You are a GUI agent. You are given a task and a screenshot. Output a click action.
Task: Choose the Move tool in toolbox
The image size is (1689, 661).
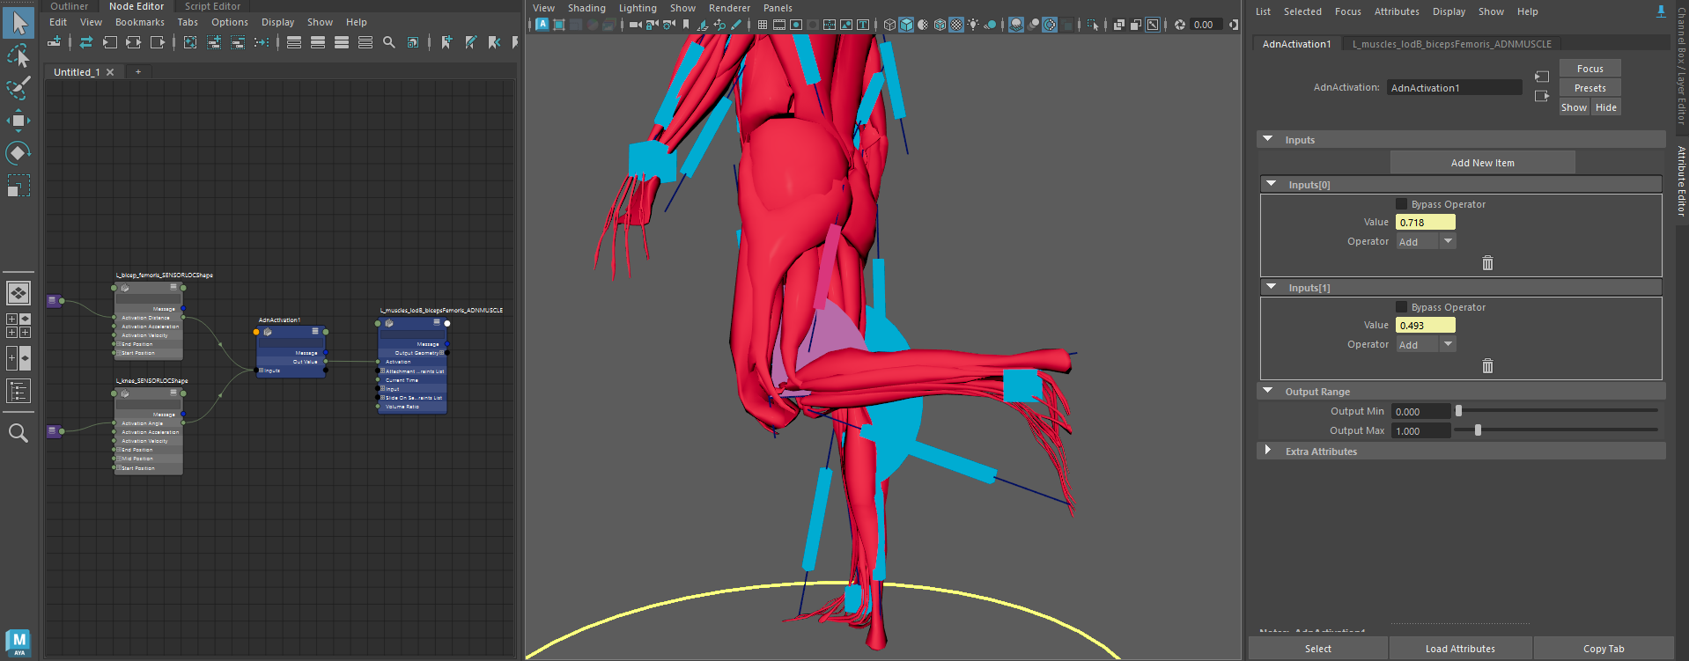(18, 121)
